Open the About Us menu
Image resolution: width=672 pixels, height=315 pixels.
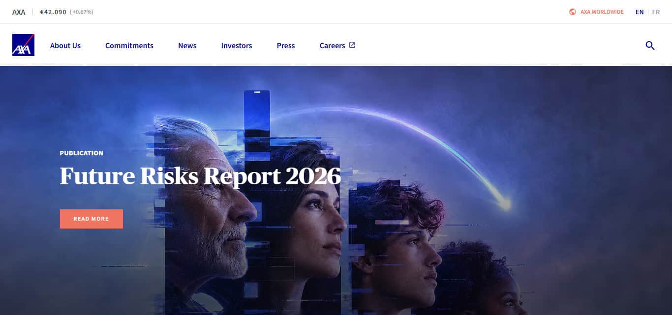[x=65, y=46]
